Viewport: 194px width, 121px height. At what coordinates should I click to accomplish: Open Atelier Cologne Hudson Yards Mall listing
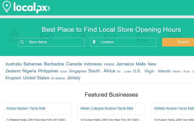(106, 108)
